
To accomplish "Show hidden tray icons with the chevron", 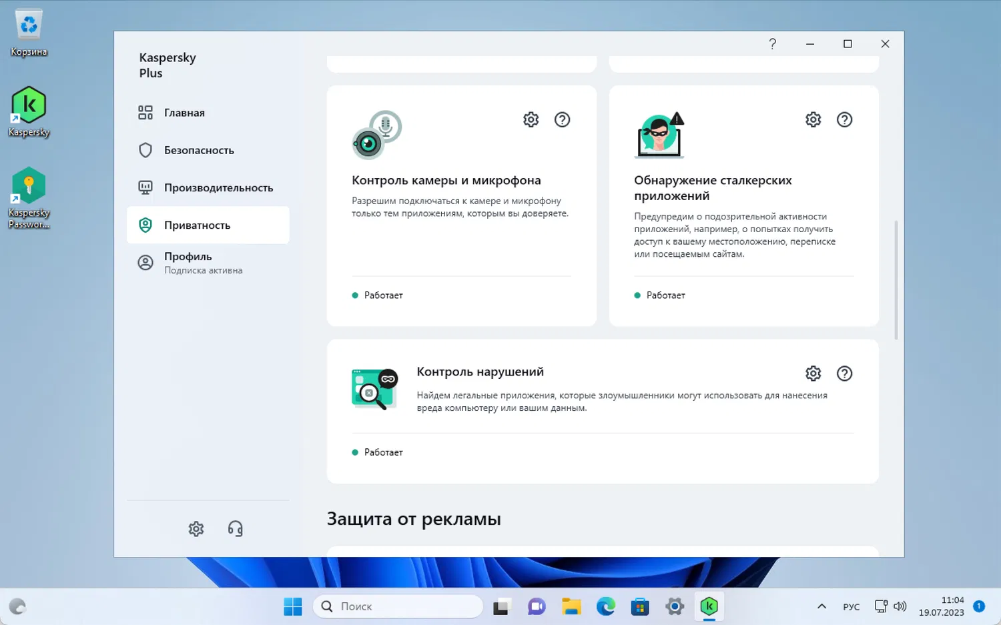I will pos(822,606).
